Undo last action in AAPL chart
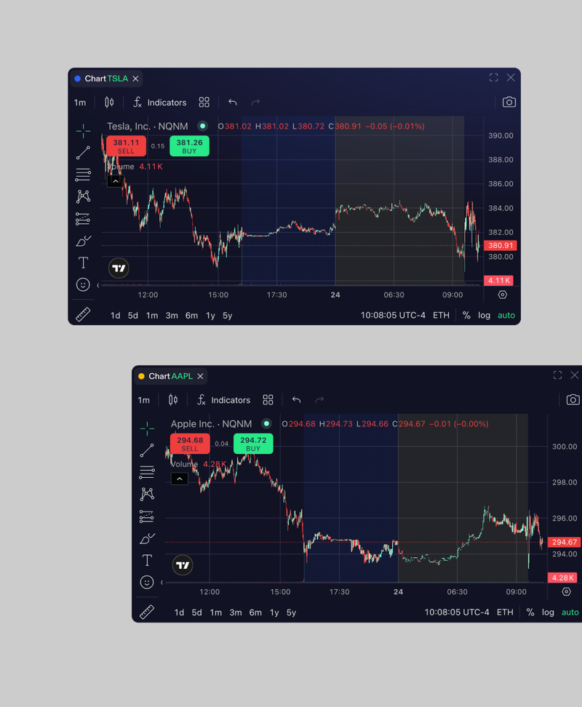The height and width of the screenshot is (707, 582). tap(296, 399)
